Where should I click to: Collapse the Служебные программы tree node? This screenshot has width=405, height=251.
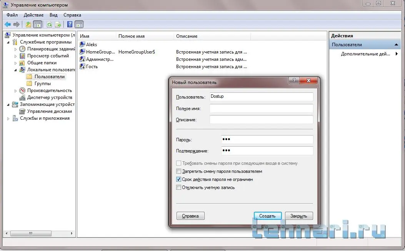click(x=8, y=42)
